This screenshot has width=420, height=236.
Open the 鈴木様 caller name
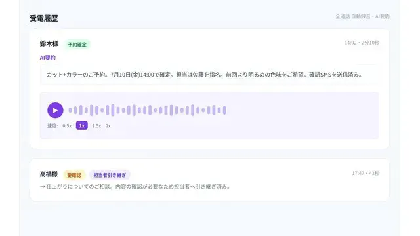[x=49, y=44]
